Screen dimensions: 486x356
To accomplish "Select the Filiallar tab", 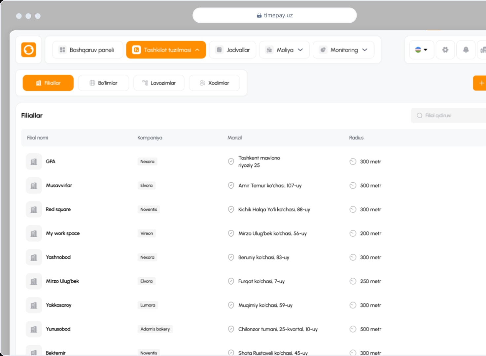I will point(48,83).
